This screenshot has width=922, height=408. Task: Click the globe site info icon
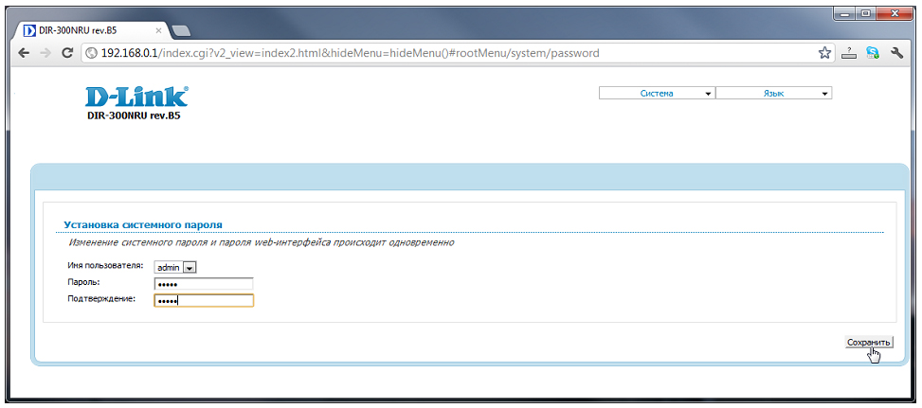(93, 53)
